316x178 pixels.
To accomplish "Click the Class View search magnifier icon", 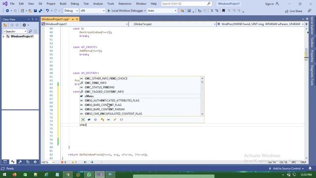I will [x=30, y=32].
